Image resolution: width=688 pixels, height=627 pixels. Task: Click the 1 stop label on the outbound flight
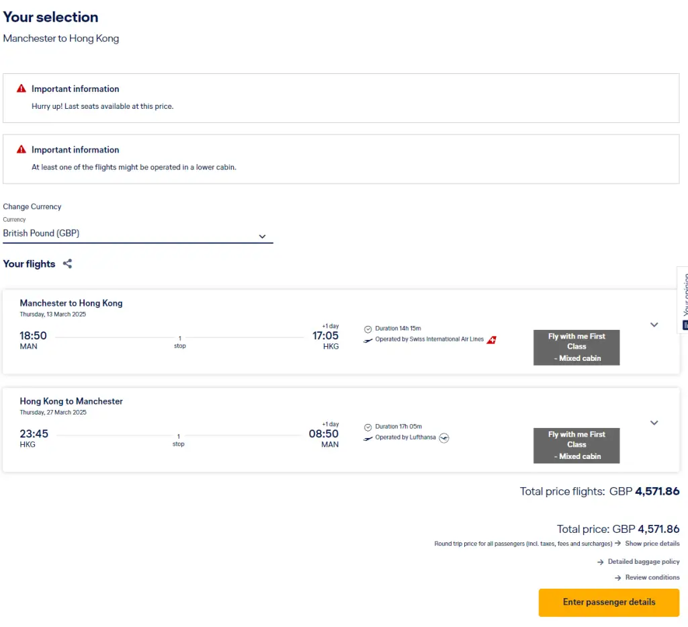pyautogui.click(x=179, y=342)
